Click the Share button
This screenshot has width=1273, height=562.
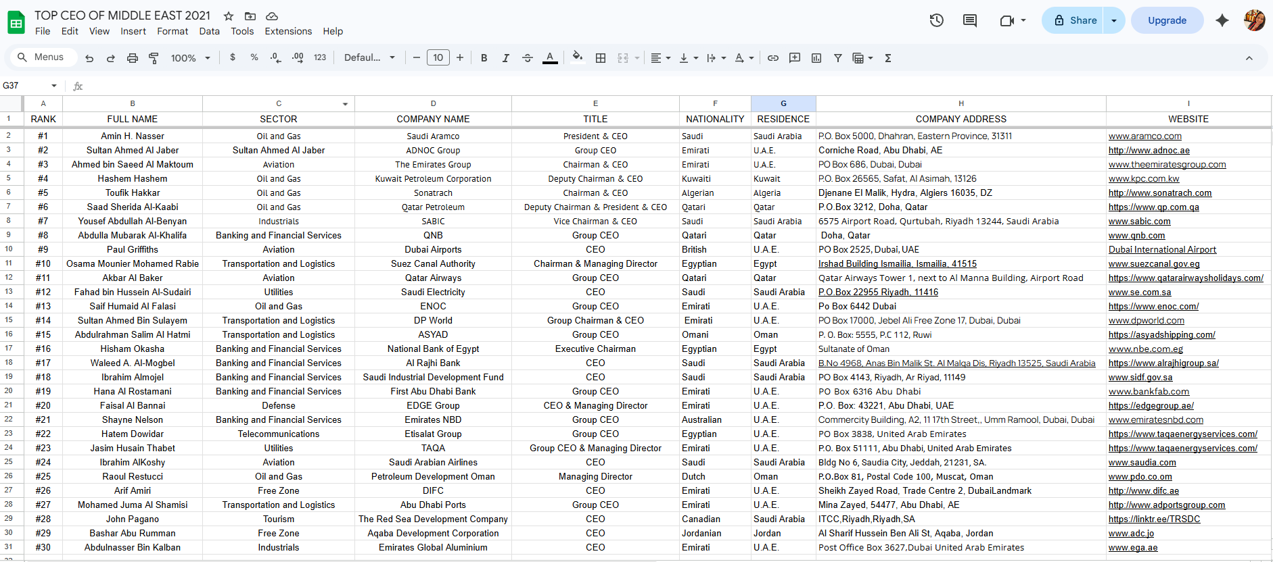pyautogui.click(x=1073, y=20)
